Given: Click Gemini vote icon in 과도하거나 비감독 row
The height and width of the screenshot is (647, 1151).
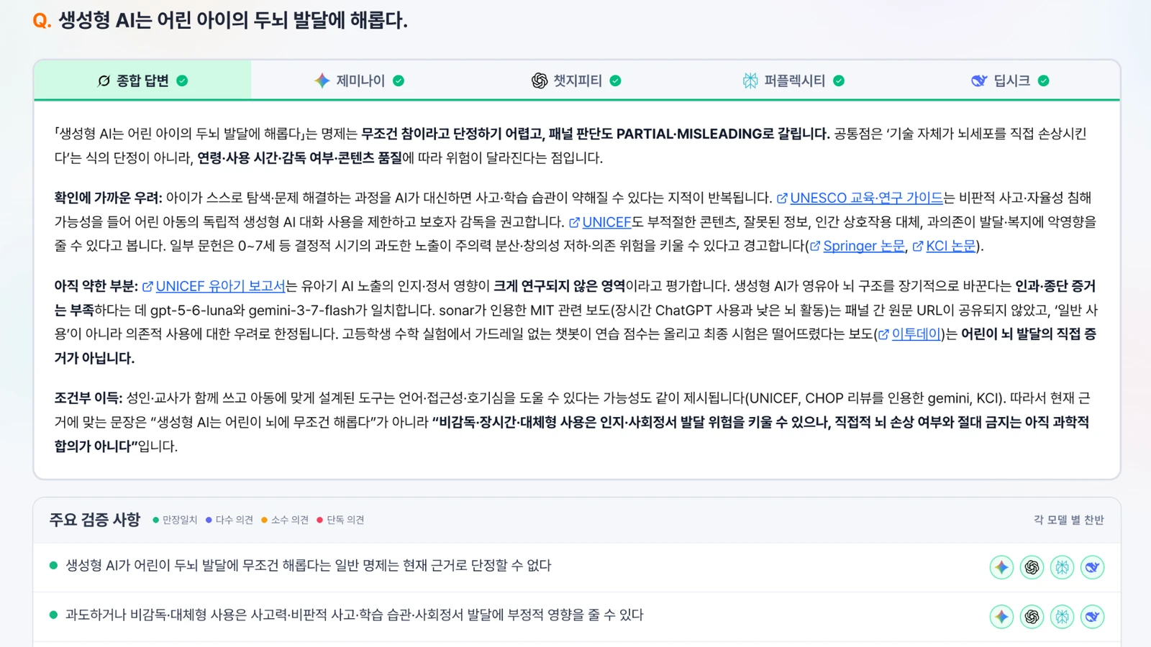Looking at the screenshot, I should (1001, 616).
